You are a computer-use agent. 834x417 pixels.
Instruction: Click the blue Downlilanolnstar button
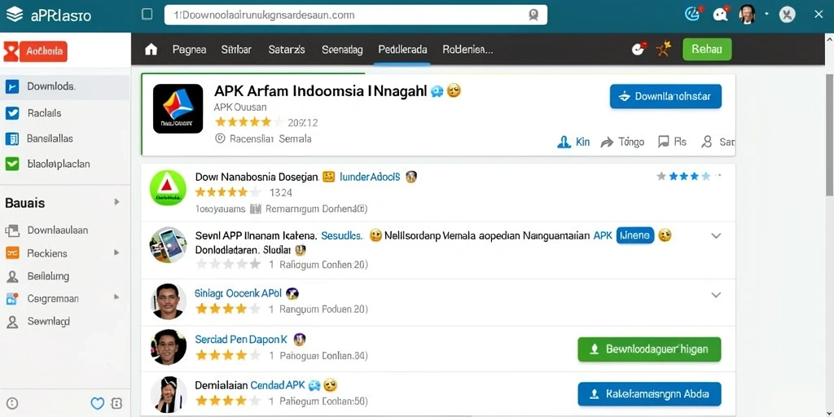(665, 96)
